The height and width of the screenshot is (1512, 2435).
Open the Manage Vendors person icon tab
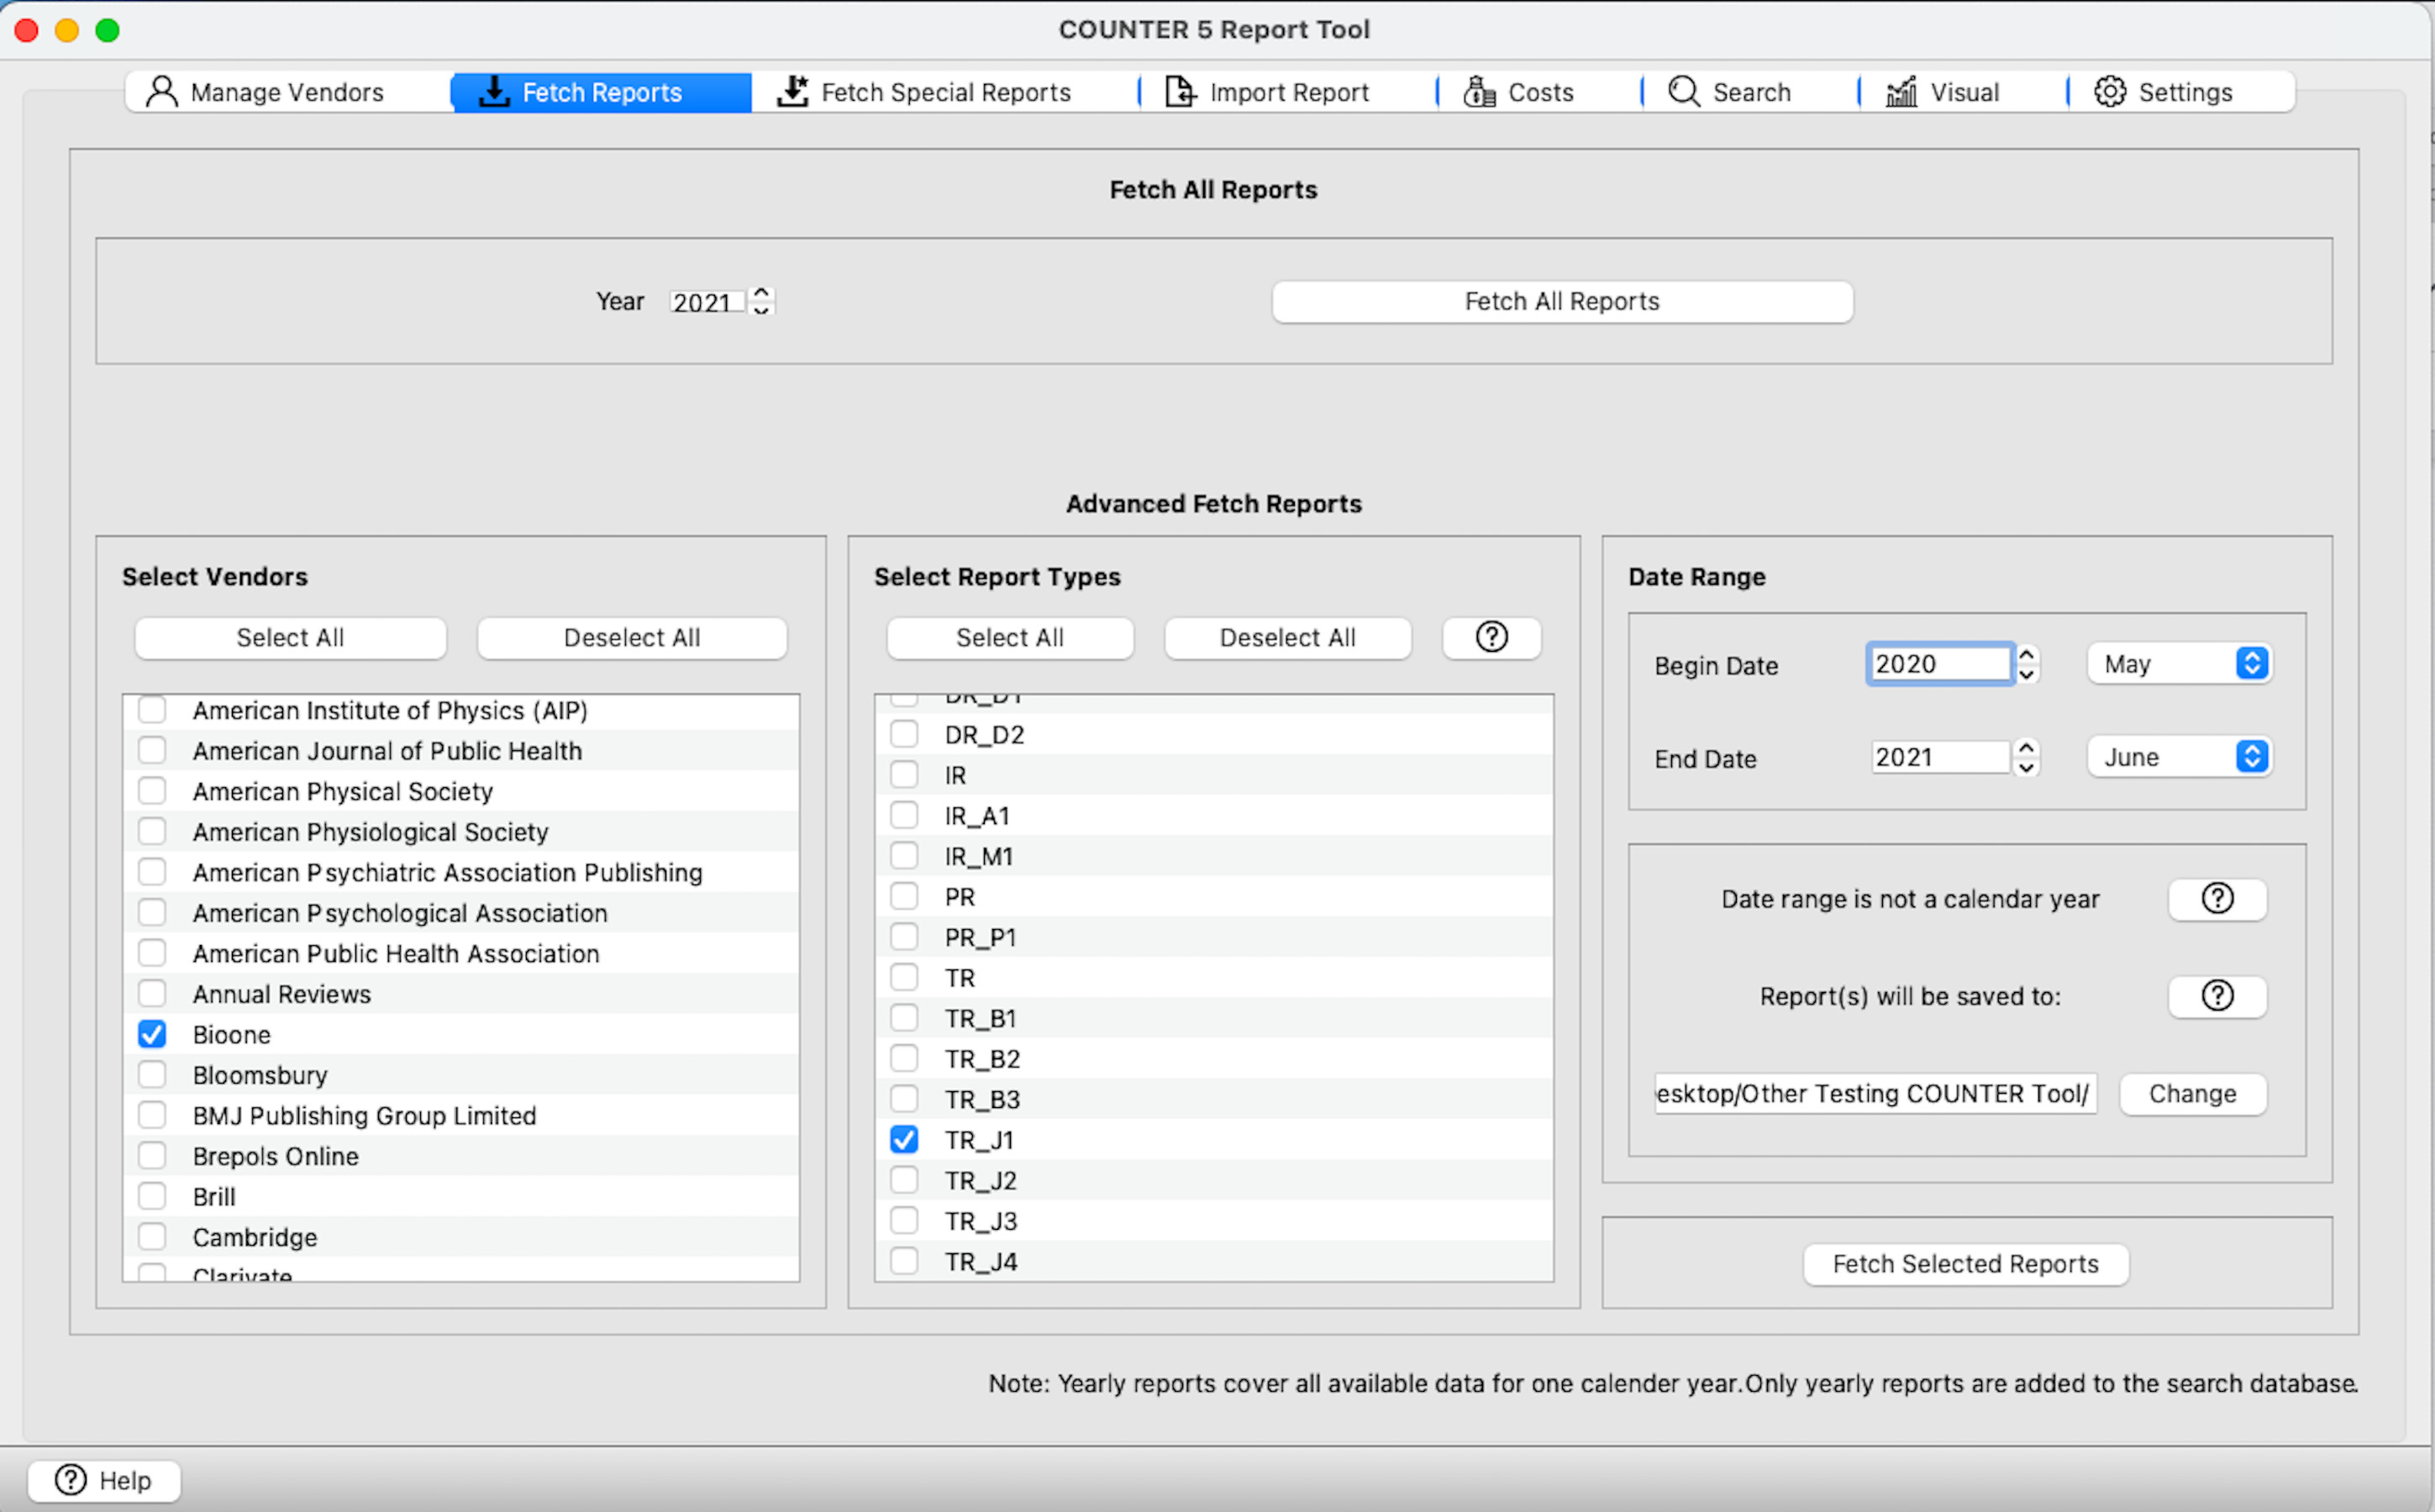click(161, 92)
